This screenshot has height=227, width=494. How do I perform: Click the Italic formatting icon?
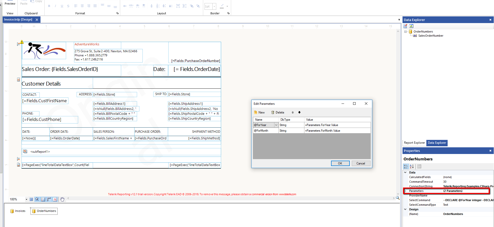(x=55, y=6)
